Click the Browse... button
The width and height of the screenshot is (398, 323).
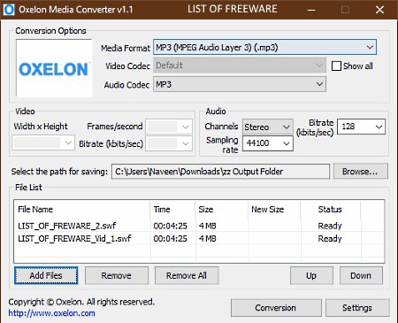(x=361, y=172)
